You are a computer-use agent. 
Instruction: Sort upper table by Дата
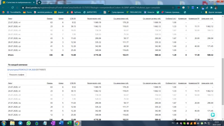tap(10, 18)
